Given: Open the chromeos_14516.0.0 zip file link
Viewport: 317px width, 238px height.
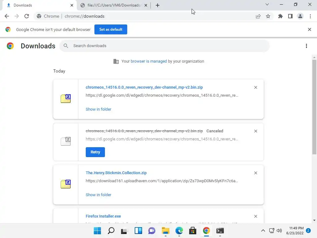Looking at the screenshot, I should coord(144,87).
